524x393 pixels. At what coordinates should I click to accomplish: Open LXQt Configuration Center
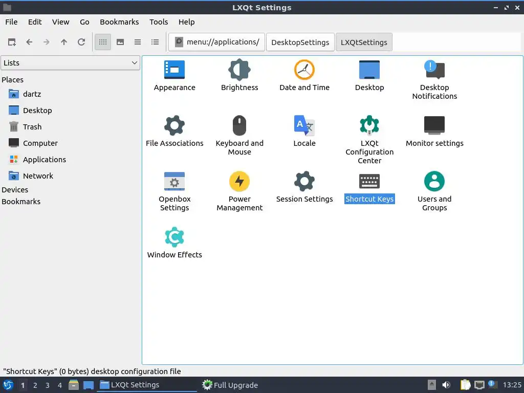tap(369, 125)
